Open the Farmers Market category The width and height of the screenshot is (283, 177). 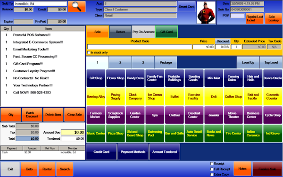[96, 115]
